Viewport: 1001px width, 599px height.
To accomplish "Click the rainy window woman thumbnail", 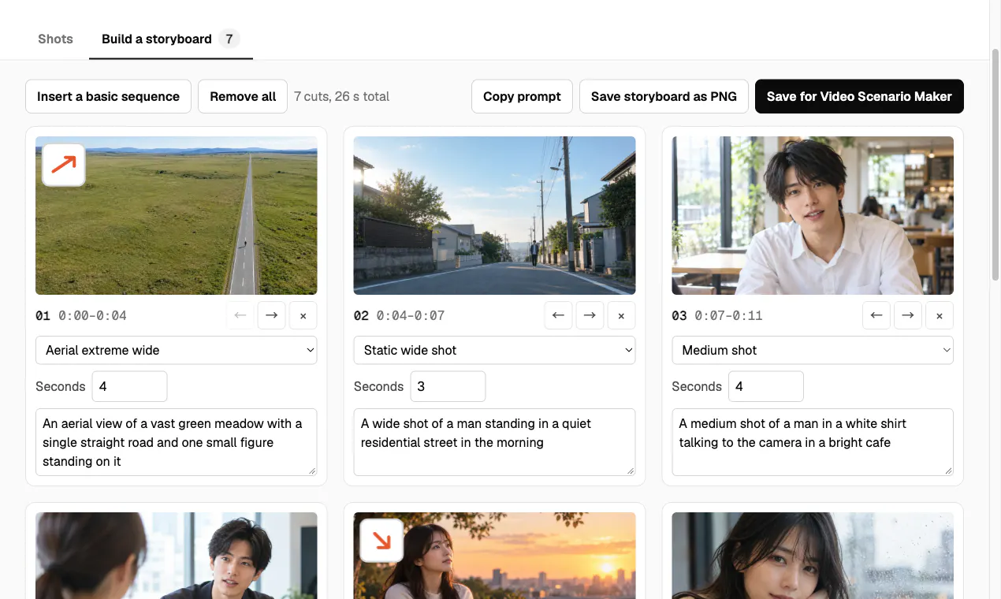I will pyautogui.click(x=813, y=556).
